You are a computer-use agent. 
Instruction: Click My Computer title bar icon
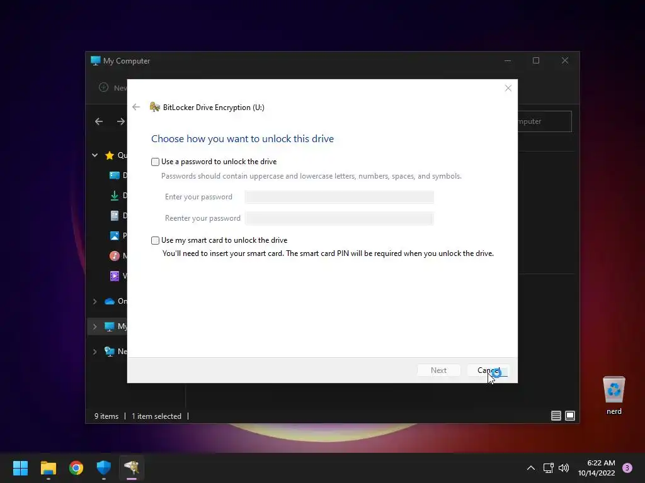[96, 61]
